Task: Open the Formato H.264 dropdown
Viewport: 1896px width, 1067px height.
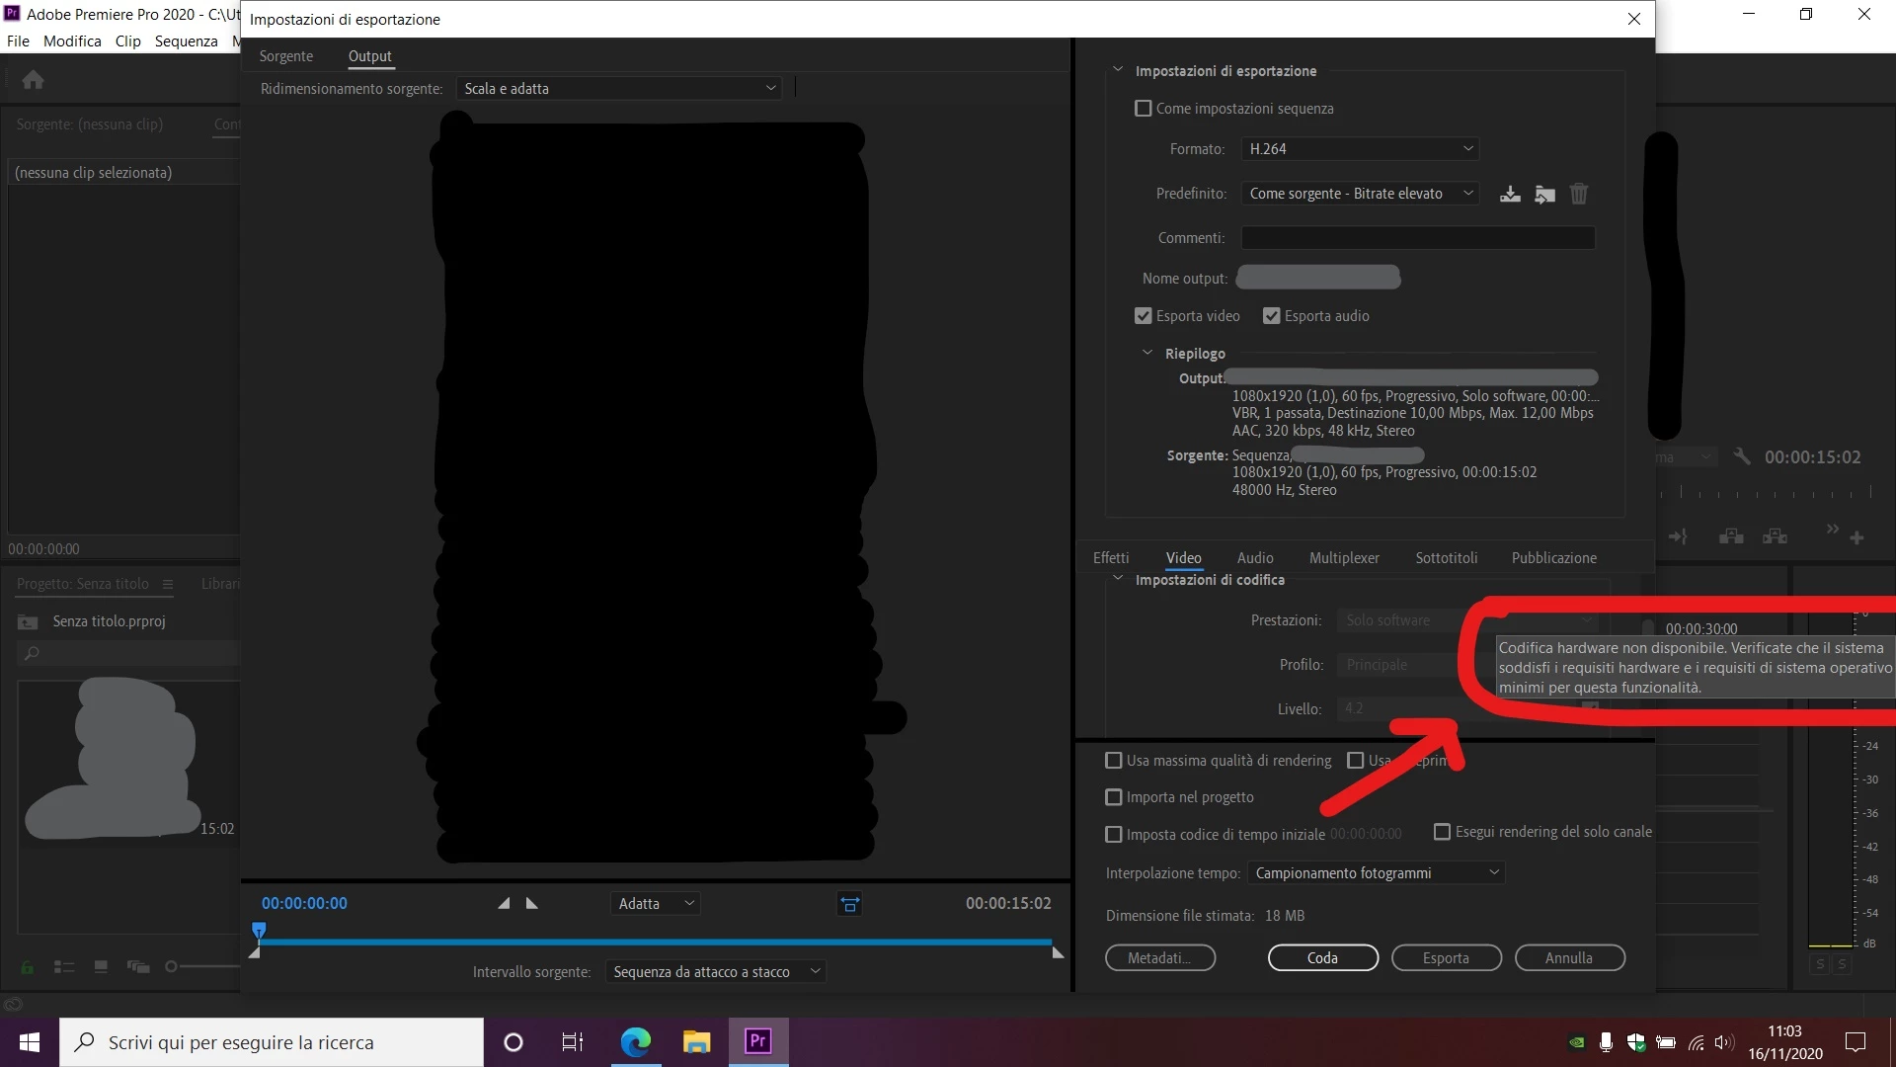Action: [x=1360, y=149]
